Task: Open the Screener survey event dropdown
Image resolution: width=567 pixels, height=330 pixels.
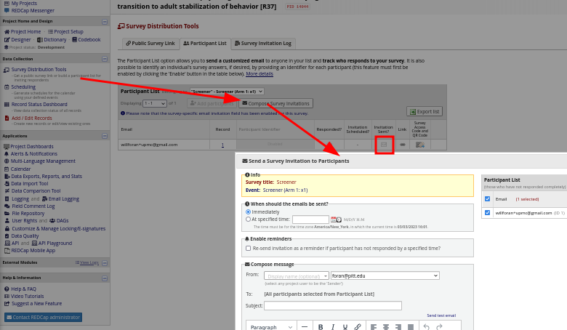Action: tap(225, 92)
